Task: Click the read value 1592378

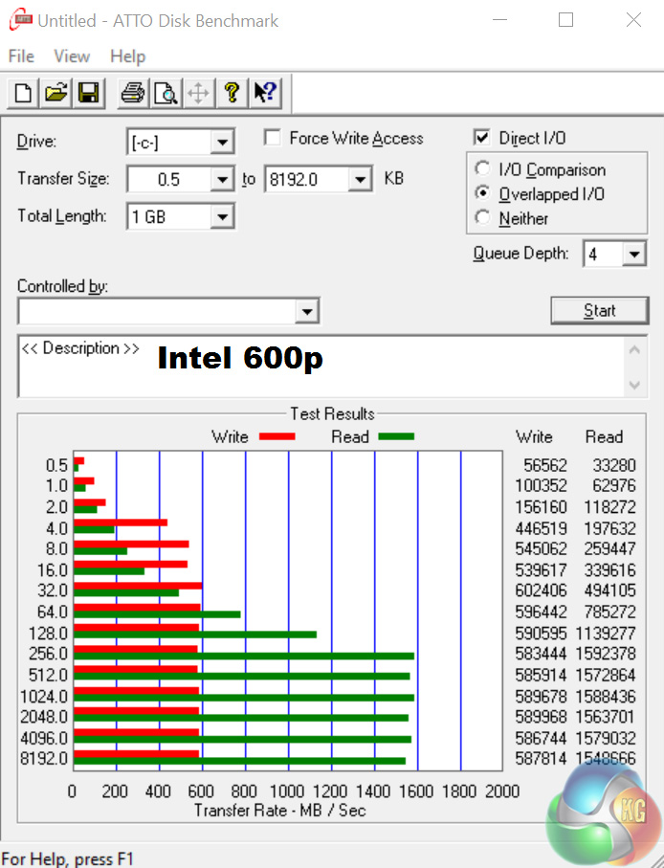Action: pos(606,654)
